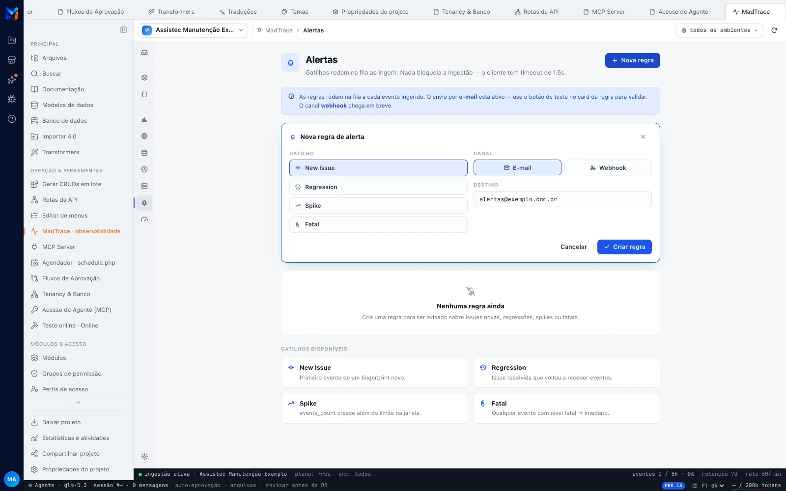Open the Transformers tab
Viewport: 786px width, 491px height.
pos(171,12)
